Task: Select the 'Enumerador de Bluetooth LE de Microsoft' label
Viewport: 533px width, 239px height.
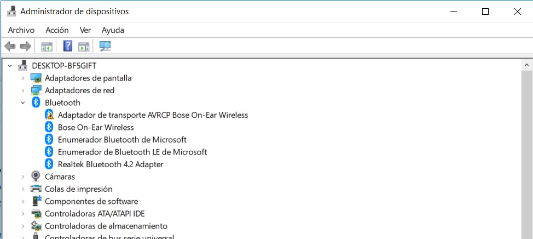Action: [x=132, y=152]
